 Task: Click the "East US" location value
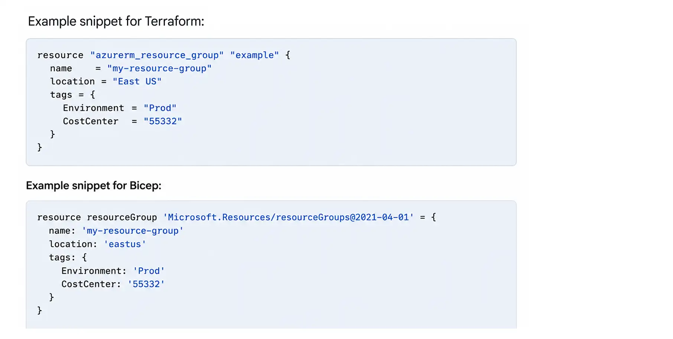(137, 81)
